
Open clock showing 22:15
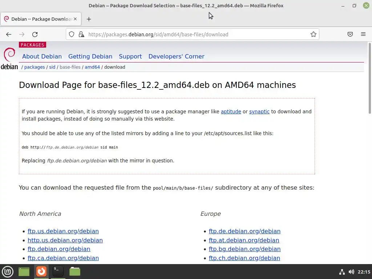coord(364,272)
